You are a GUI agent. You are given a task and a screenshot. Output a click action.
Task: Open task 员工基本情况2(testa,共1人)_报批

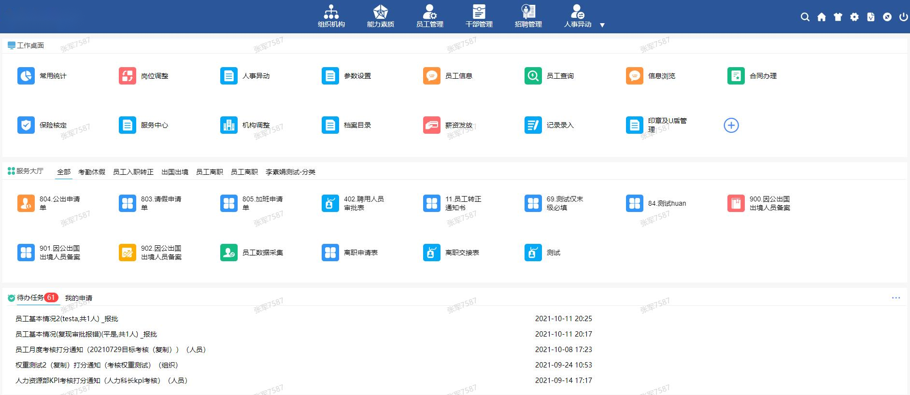point(67,319)
